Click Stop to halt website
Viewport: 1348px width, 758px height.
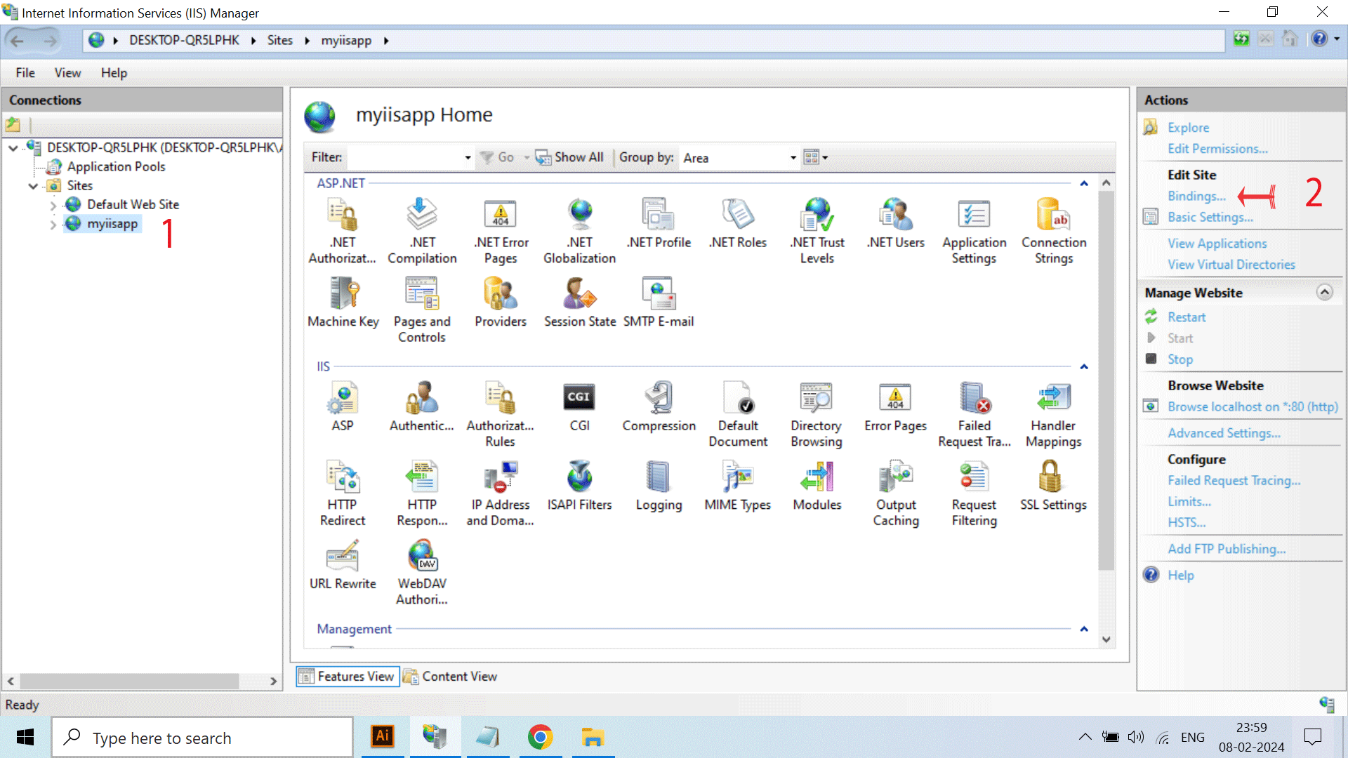coord(1179,359)
